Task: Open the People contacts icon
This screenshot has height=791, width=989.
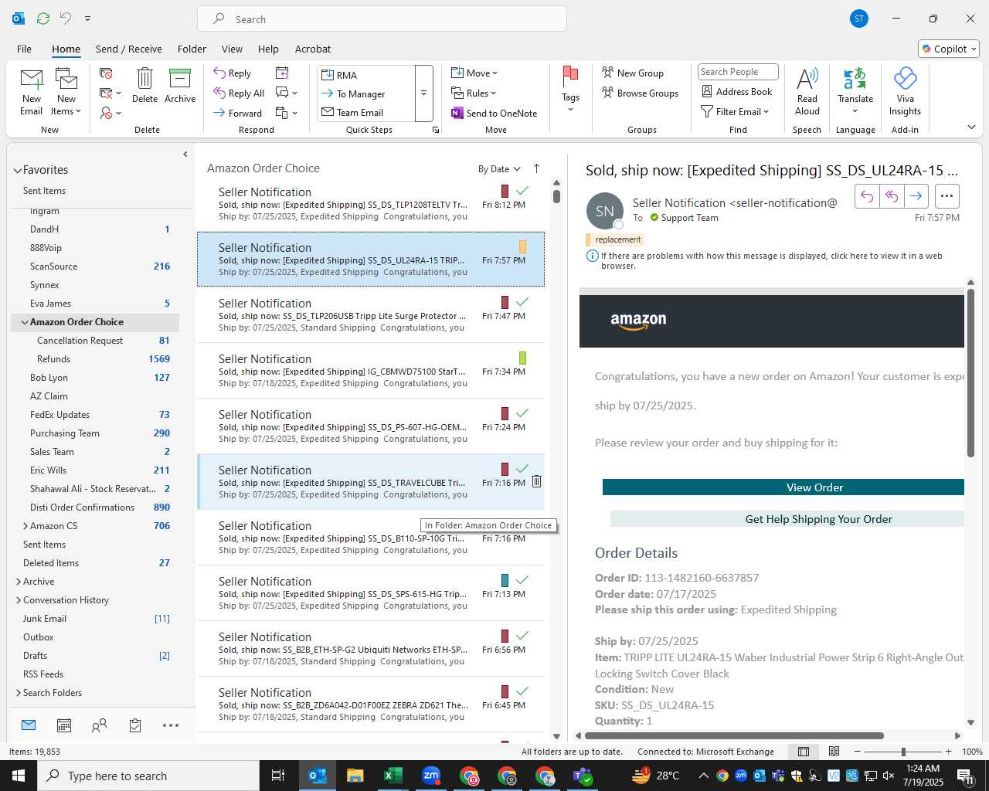Action: click(x=99, y=725)
